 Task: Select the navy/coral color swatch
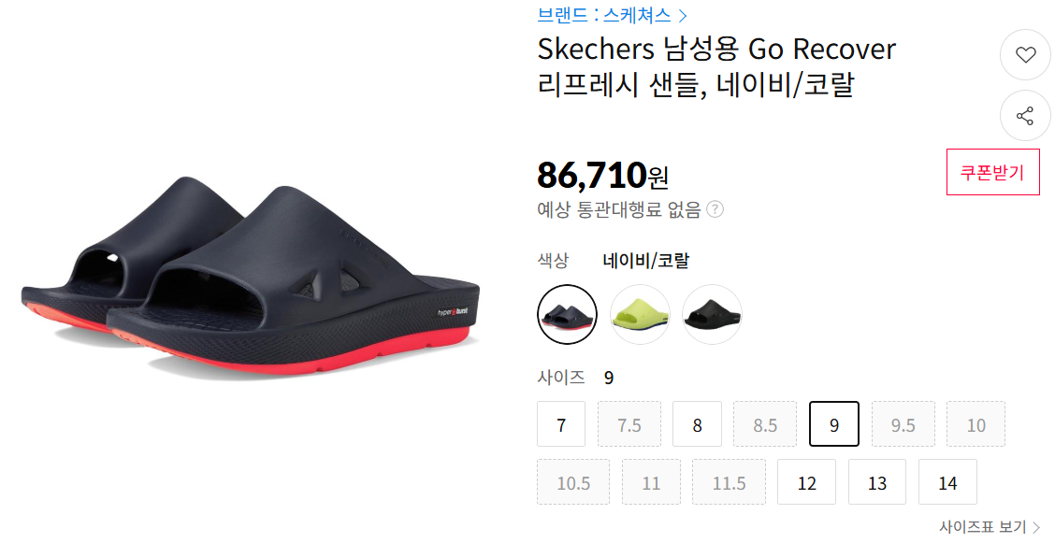tap(567, 315)
